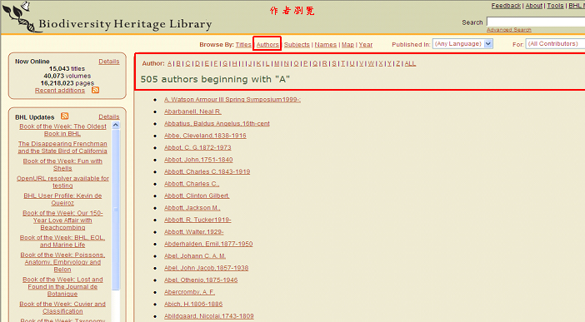The height and width of the screenshot is (322, 585).
Task: Show authors beginning with letter S
Action: (x=334, y=63)
